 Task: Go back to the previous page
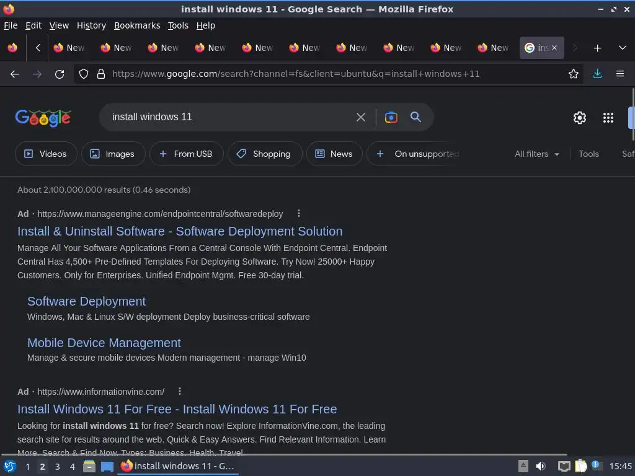15,74
